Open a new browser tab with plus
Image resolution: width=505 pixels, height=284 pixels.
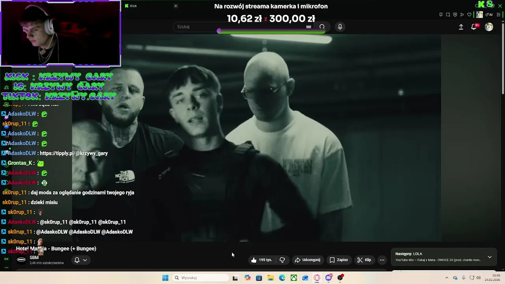(x=176, y=6)
